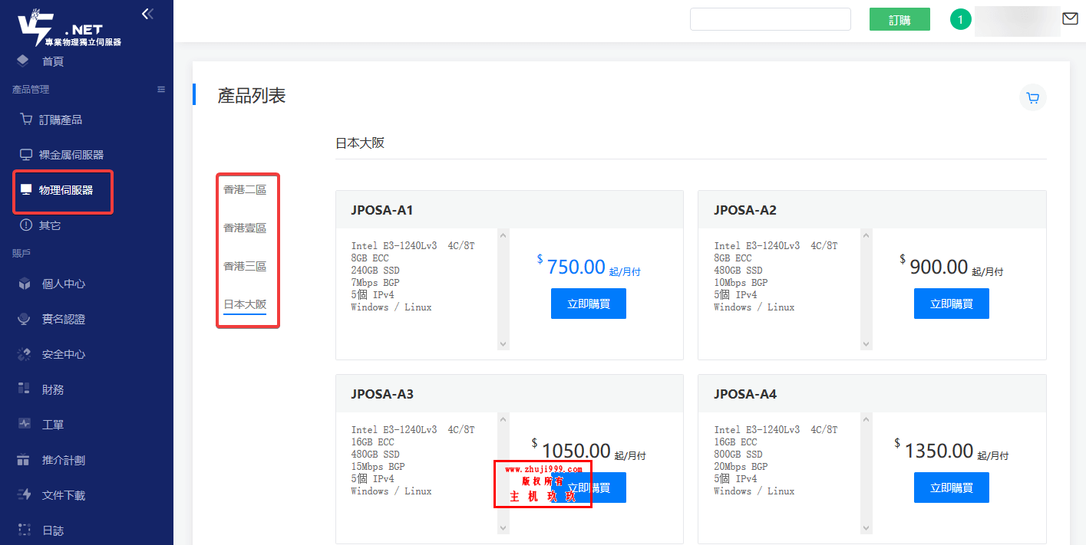Select the 香港二區 region tab
The height and width of the screenshot is (545, 1086).
point(245,189)
